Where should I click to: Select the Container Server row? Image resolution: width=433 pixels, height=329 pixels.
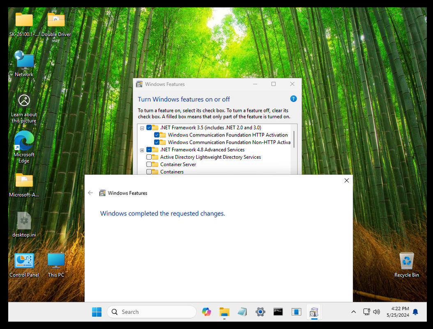pos(178,164)
